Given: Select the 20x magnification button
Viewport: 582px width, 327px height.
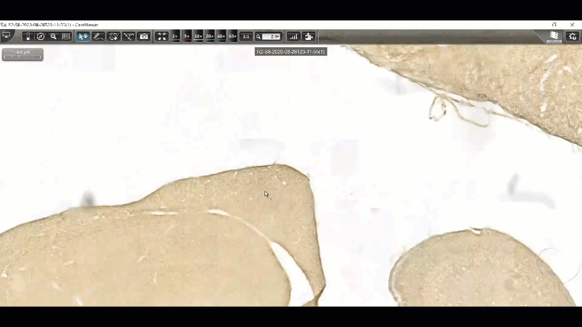Looking at the screenshot, I should point(210,36).
